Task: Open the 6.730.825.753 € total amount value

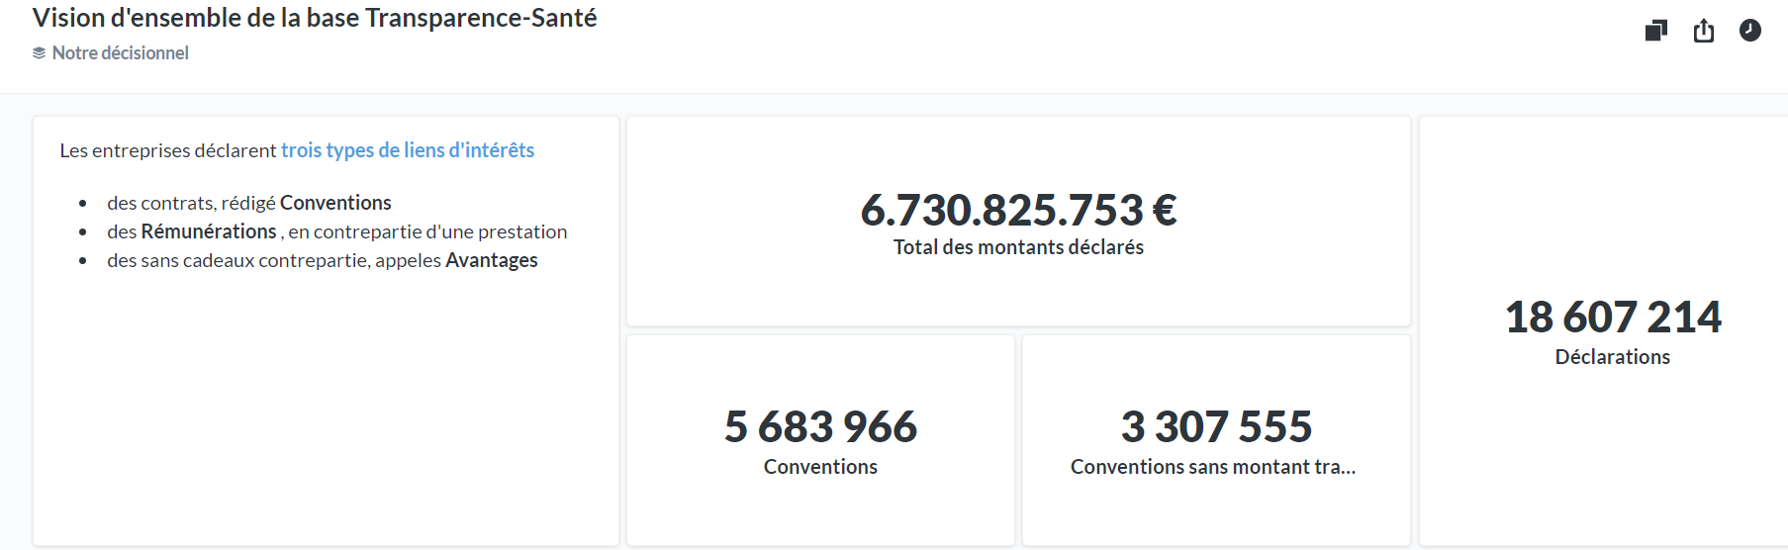Action: click(1018, 210)
